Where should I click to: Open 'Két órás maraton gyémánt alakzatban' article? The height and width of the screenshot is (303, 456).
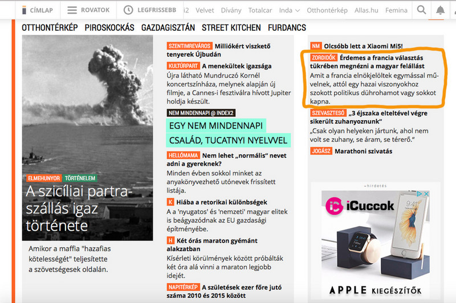coord(212,244)
